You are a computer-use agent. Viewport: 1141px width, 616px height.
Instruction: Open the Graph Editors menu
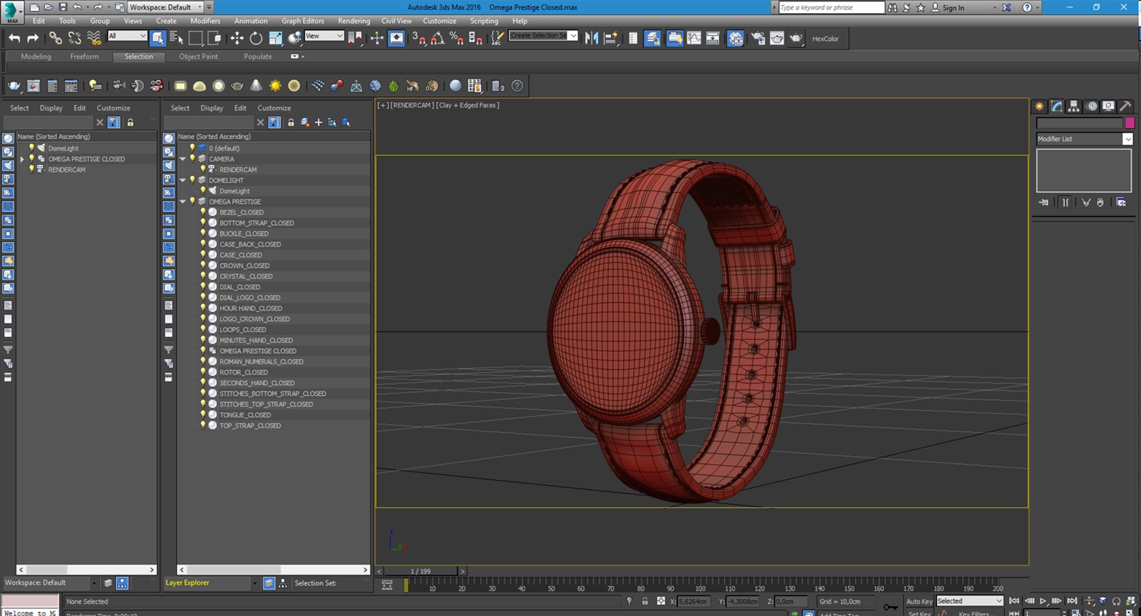(x=302, y=21)
